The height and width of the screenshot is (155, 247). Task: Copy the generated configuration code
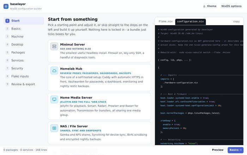coord(236,22)
